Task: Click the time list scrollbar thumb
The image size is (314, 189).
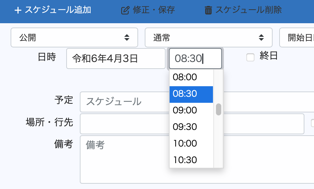Action: [x=219, y=109]
